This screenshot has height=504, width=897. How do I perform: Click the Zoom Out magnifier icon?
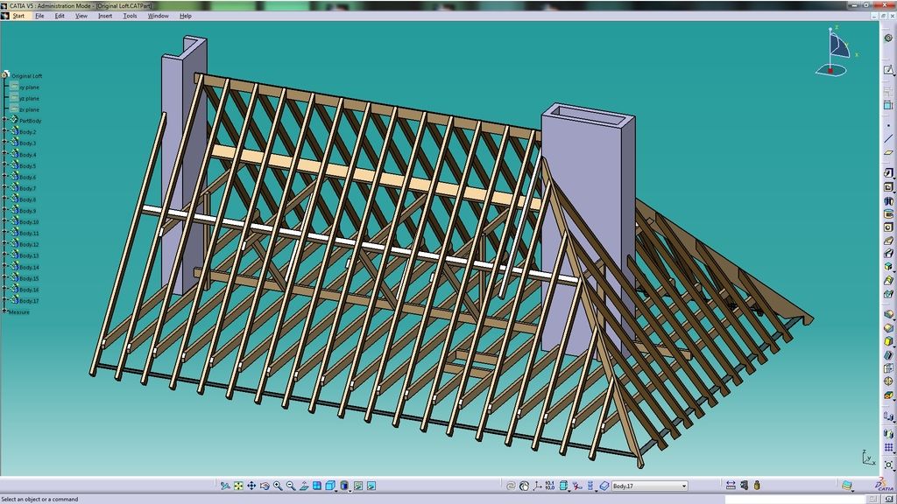pos(291,486)
